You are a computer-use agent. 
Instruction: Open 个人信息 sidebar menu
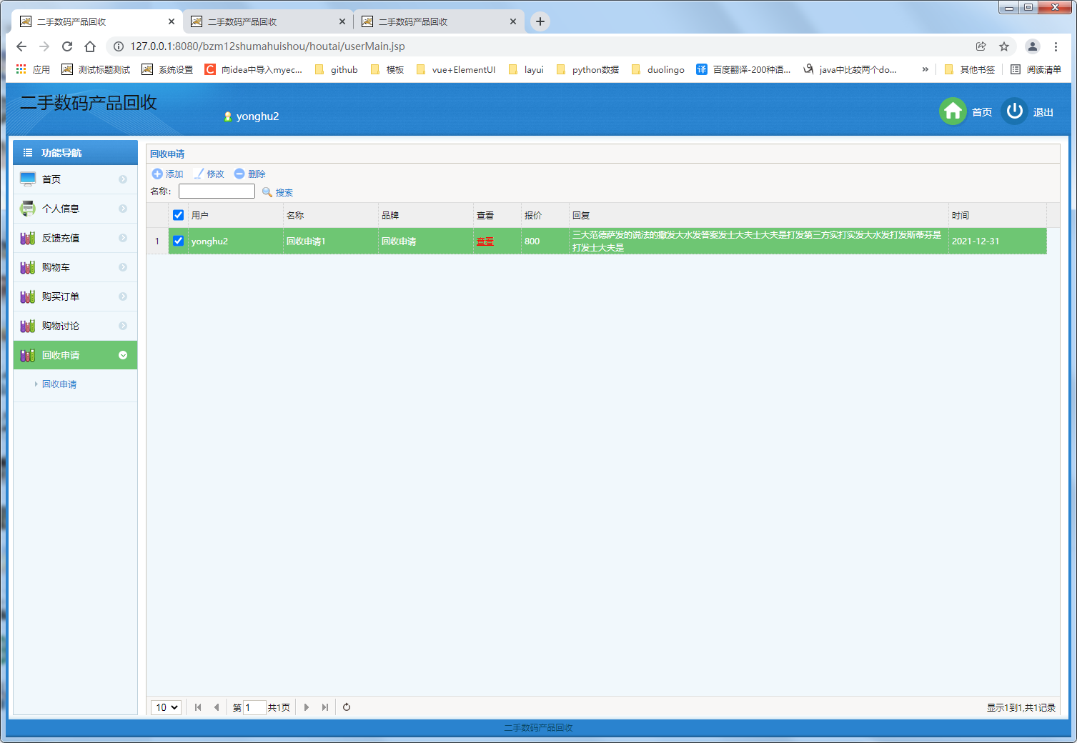coord(75,209)
